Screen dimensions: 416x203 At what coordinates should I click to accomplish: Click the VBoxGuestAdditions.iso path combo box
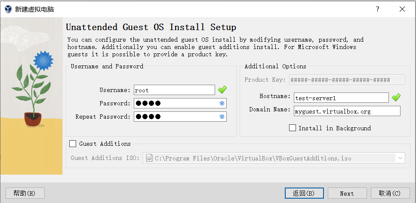click(x=271, y=158)
